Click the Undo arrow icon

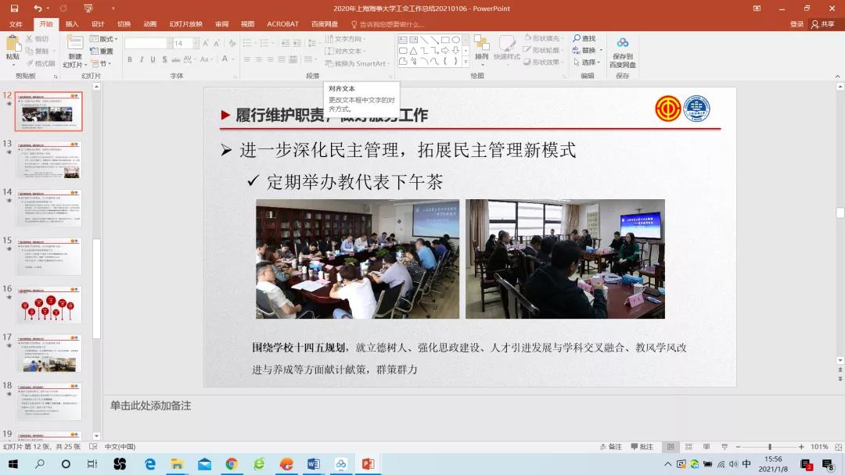38,8
